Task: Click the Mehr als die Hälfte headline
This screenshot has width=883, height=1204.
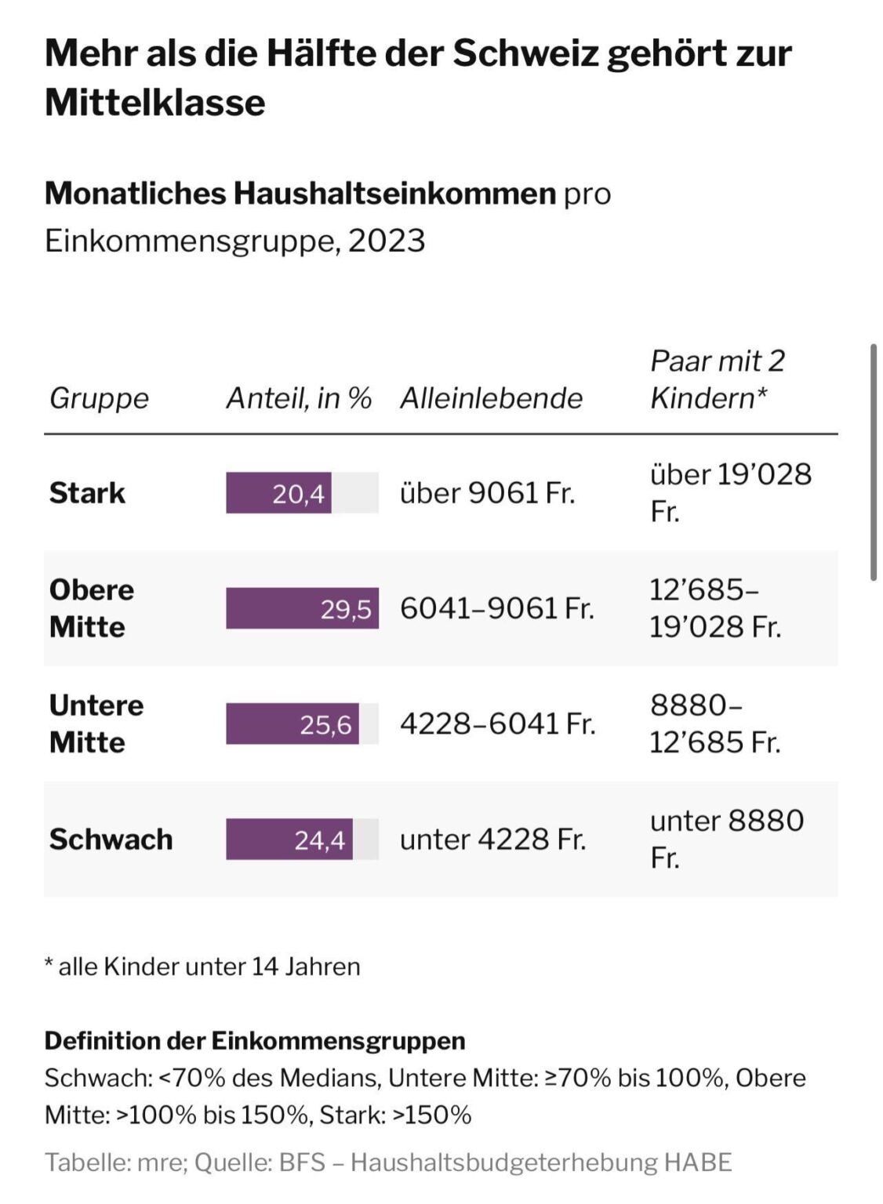Action: 418,78
